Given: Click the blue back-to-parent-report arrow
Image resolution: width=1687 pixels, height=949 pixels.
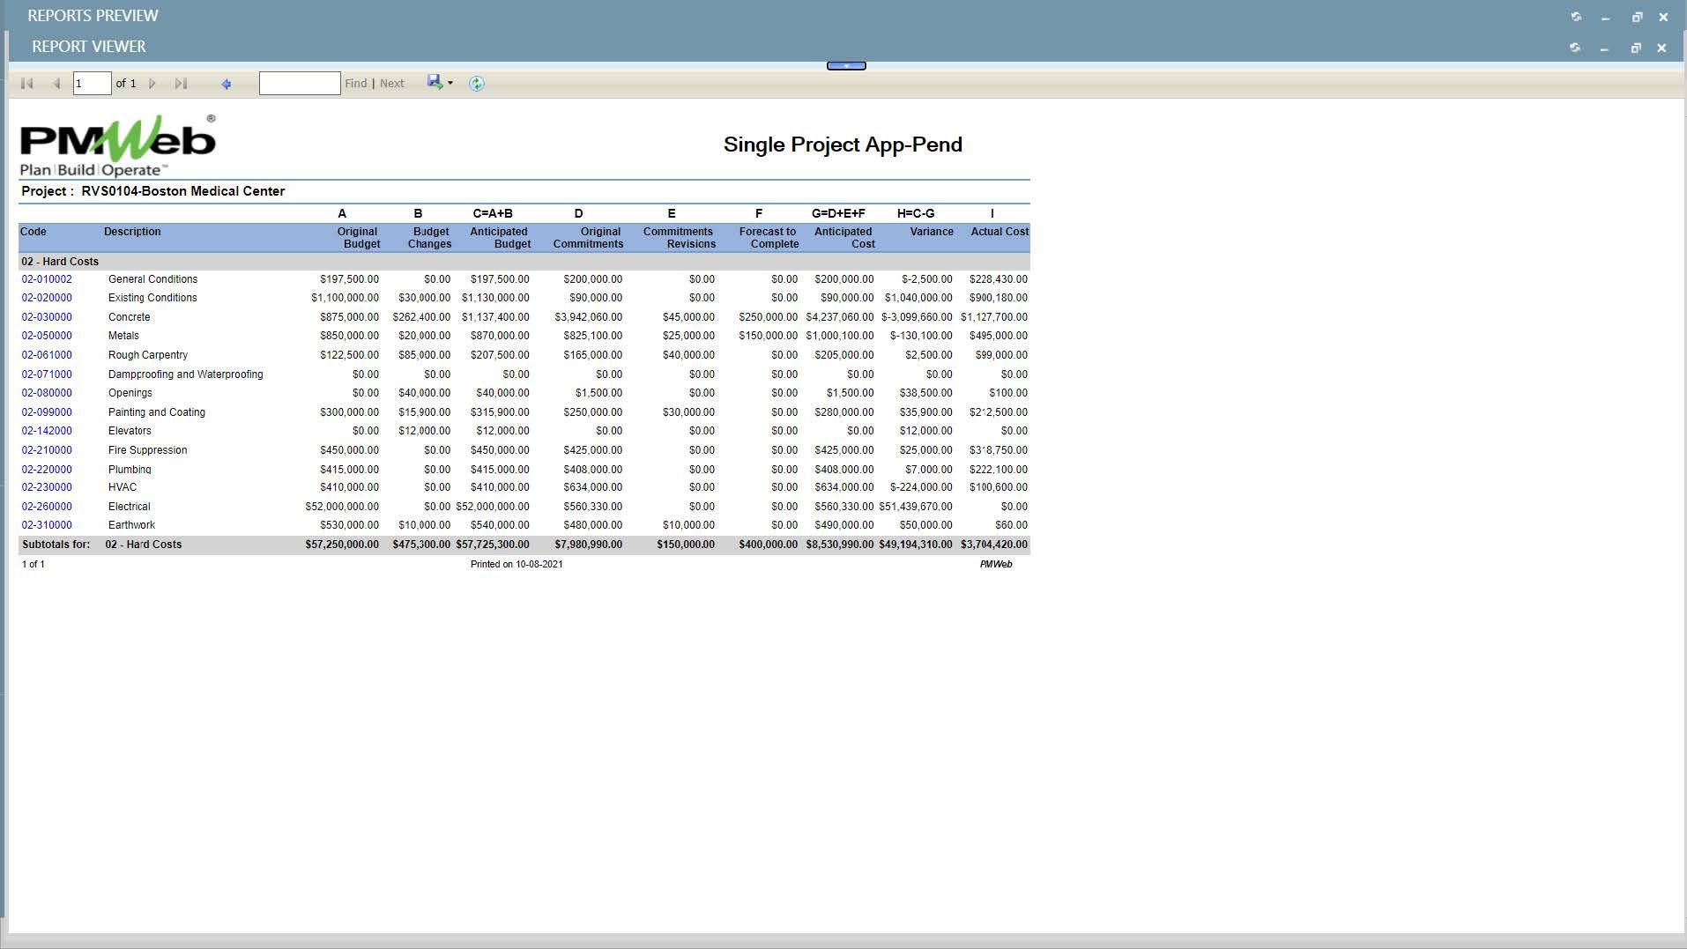Looking at the screenshot, I should (x=227, y=84).
